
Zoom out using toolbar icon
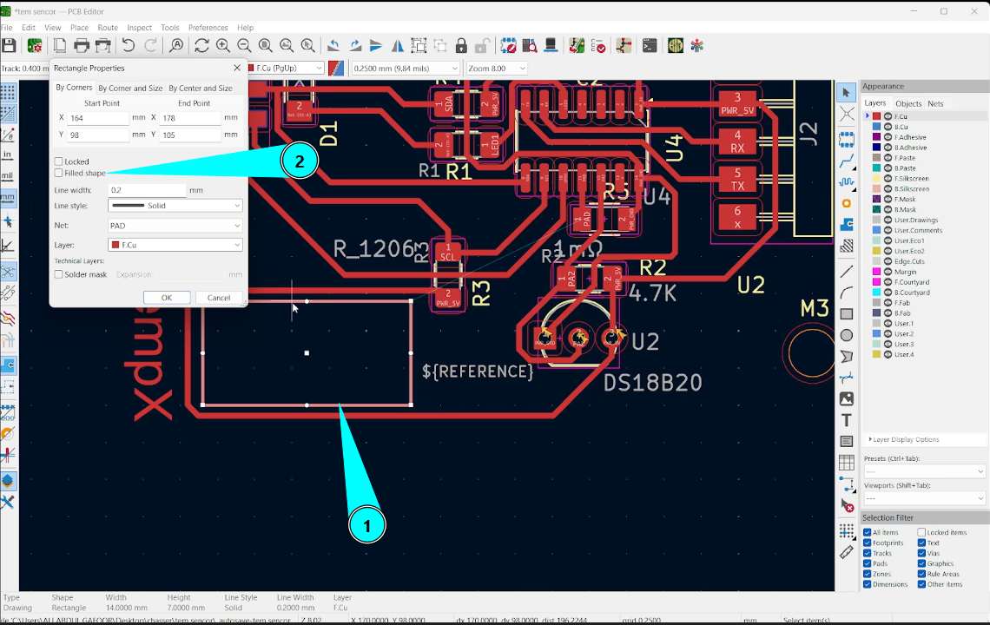244,45
